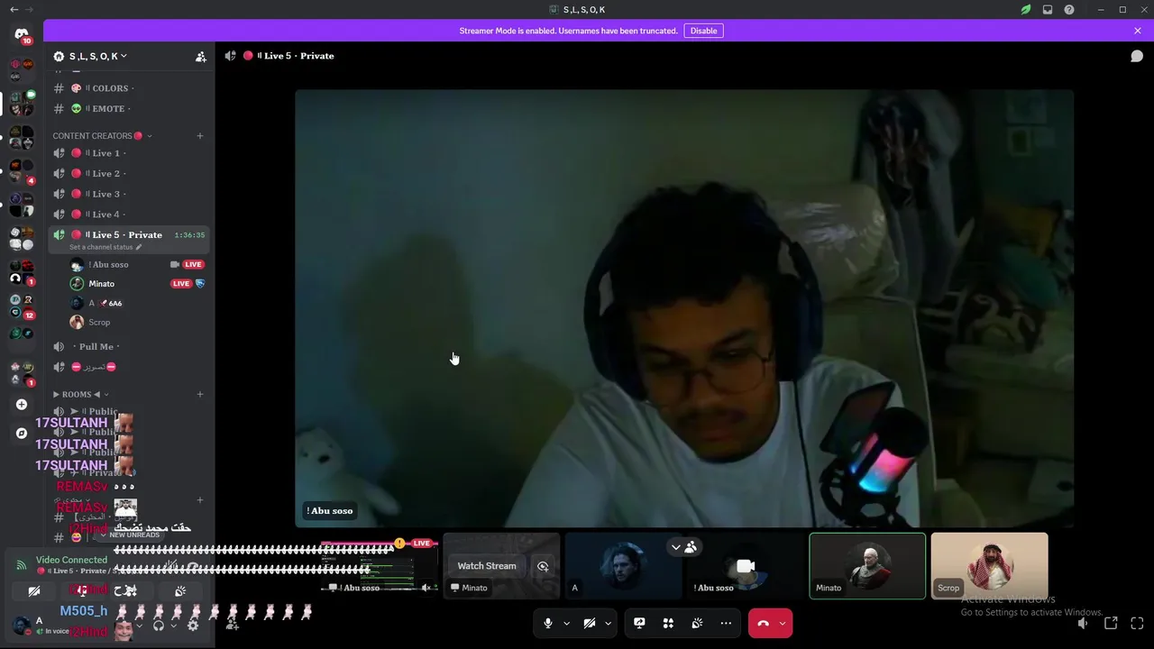Viewport: 1154px width, 649px height.
Task: Disable streamer mode via the banner button
Action: click(x=703, y=31)
